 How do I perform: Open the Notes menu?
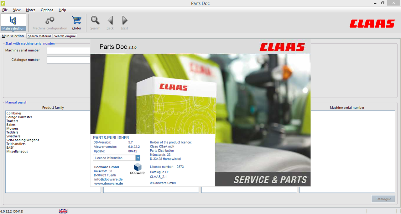click(x=31, y=10)
